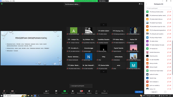Viewport: 173px width, 97px height.
Task: Click the taskbar volume icon
Action: (x=164, y=96)
